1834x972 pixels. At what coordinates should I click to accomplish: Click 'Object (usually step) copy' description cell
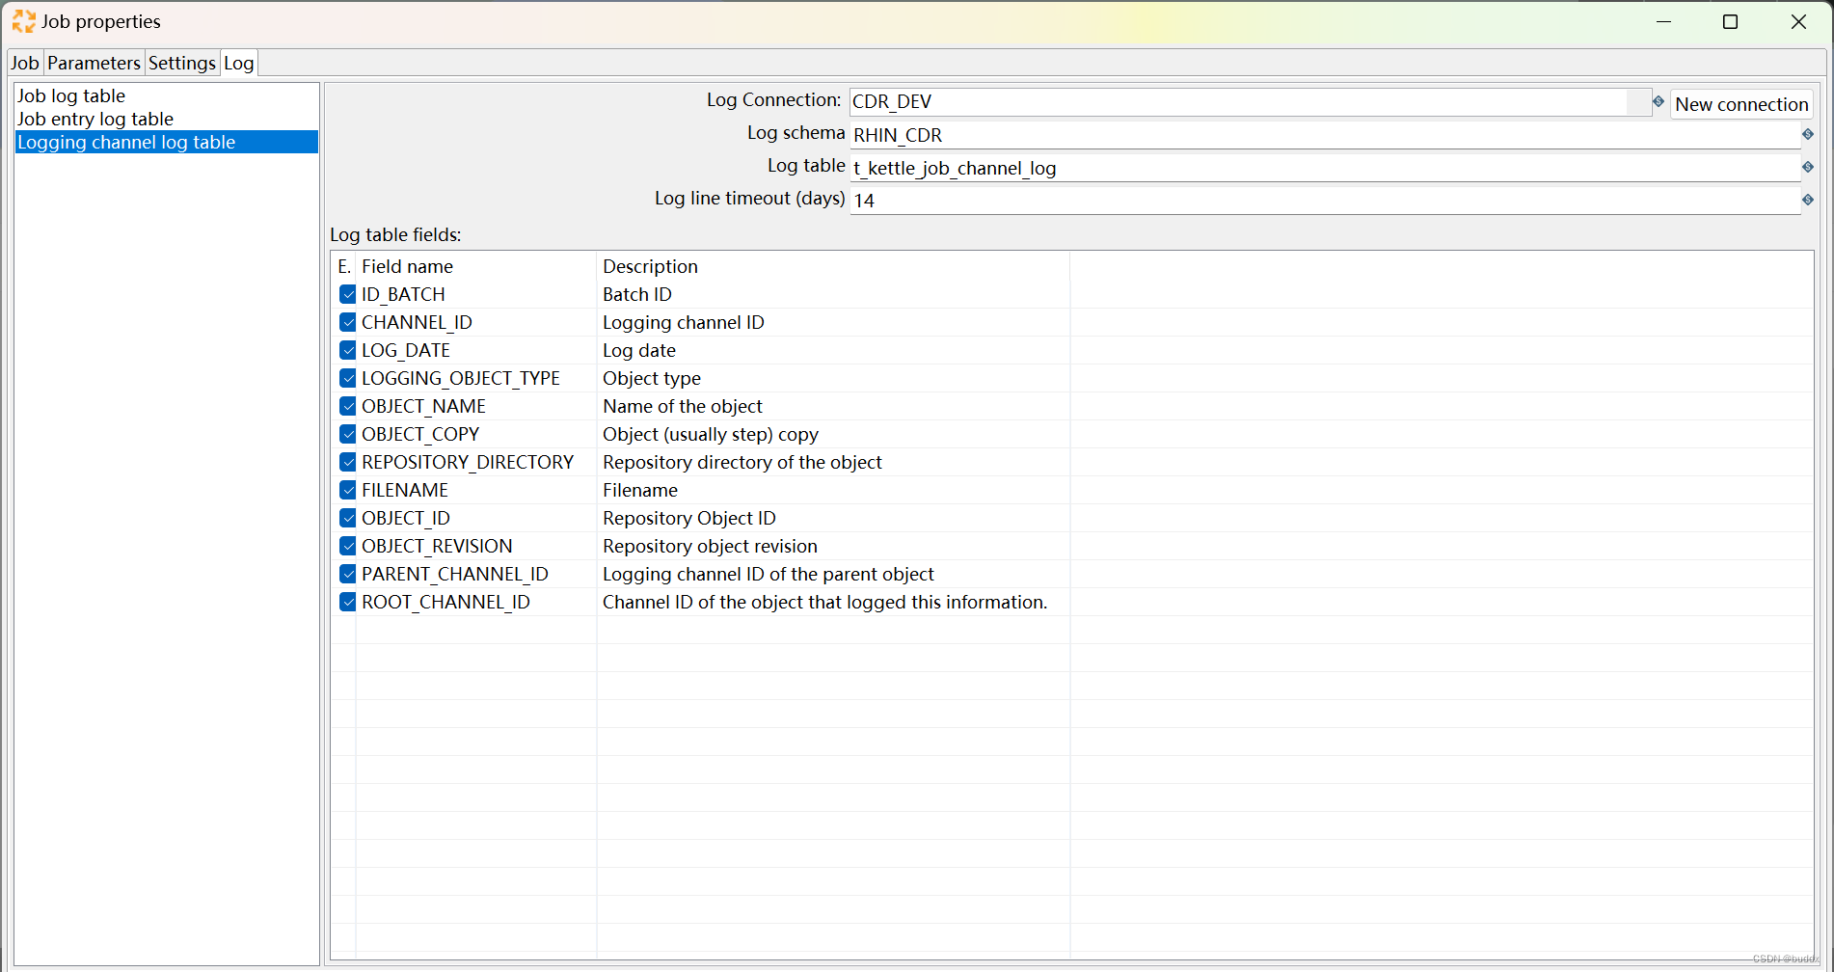coord(833,434)
